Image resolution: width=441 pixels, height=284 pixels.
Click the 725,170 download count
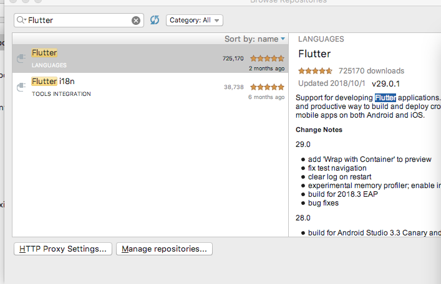click(233, 59)
